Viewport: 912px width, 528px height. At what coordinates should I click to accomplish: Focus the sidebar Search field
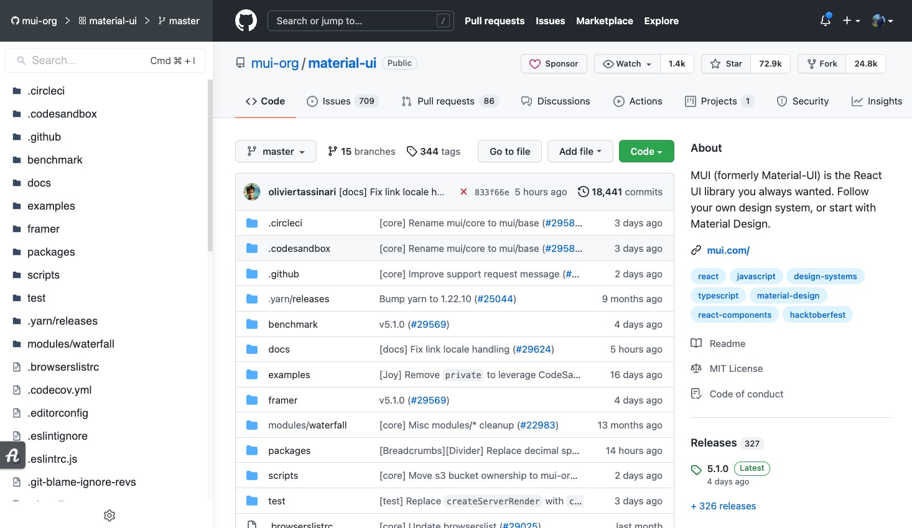click(105, 60)
